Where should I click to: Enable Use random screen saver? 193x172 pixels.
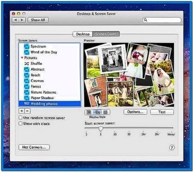coord(20,118)
